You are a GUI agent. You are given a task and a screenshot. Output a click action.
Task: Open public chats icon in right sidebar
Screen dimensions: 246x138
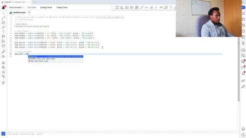[243, 50]
